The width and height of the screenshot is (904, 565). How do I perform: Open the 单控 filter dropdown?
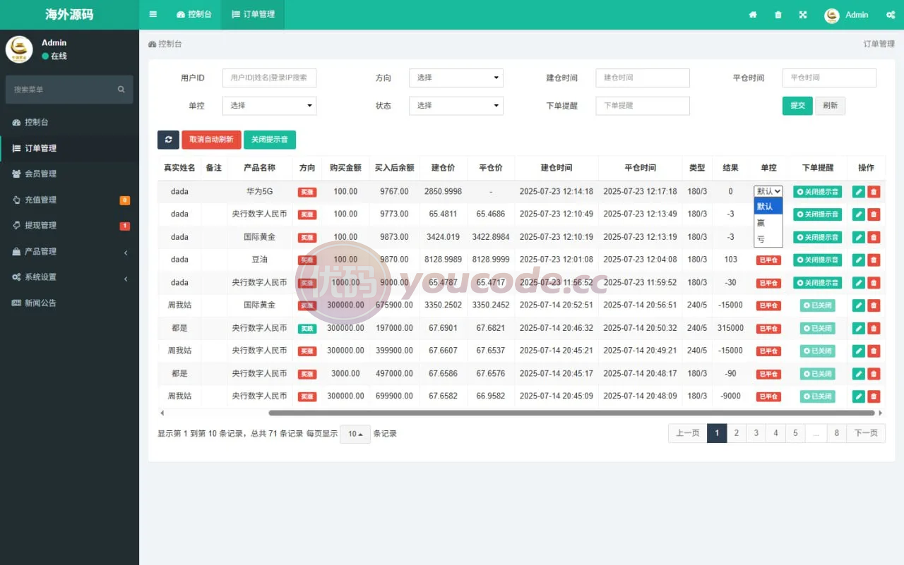point(269,106)
